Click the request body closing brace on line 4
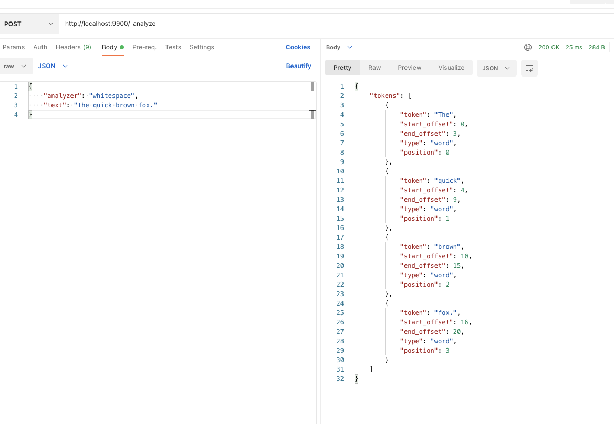This screenshot has width=614, height=424. point(30,114)
